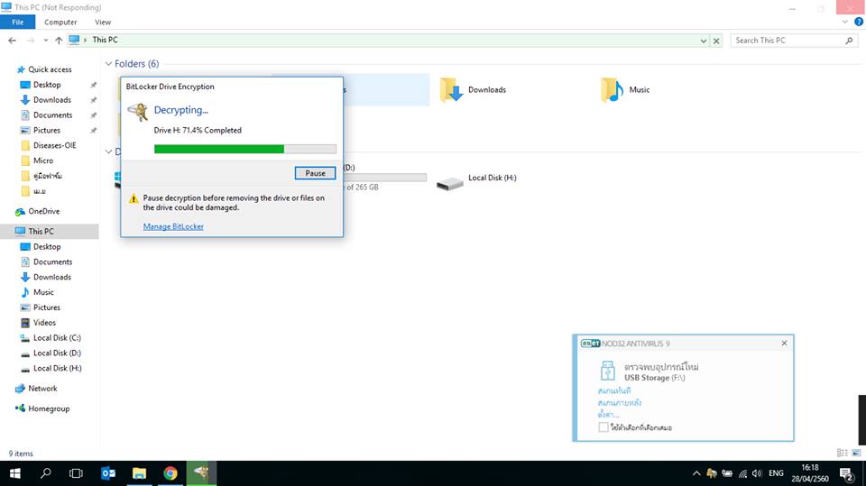Select the Local Disk (H:) drive icon
The width and height of the screenshot is (866, 486).
point(449,183)
